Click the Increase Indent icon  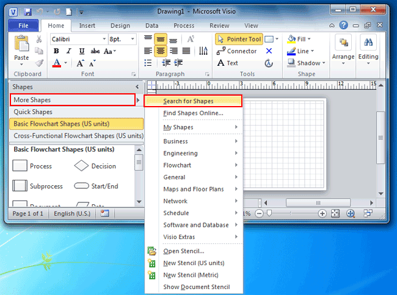coord(178,63)
